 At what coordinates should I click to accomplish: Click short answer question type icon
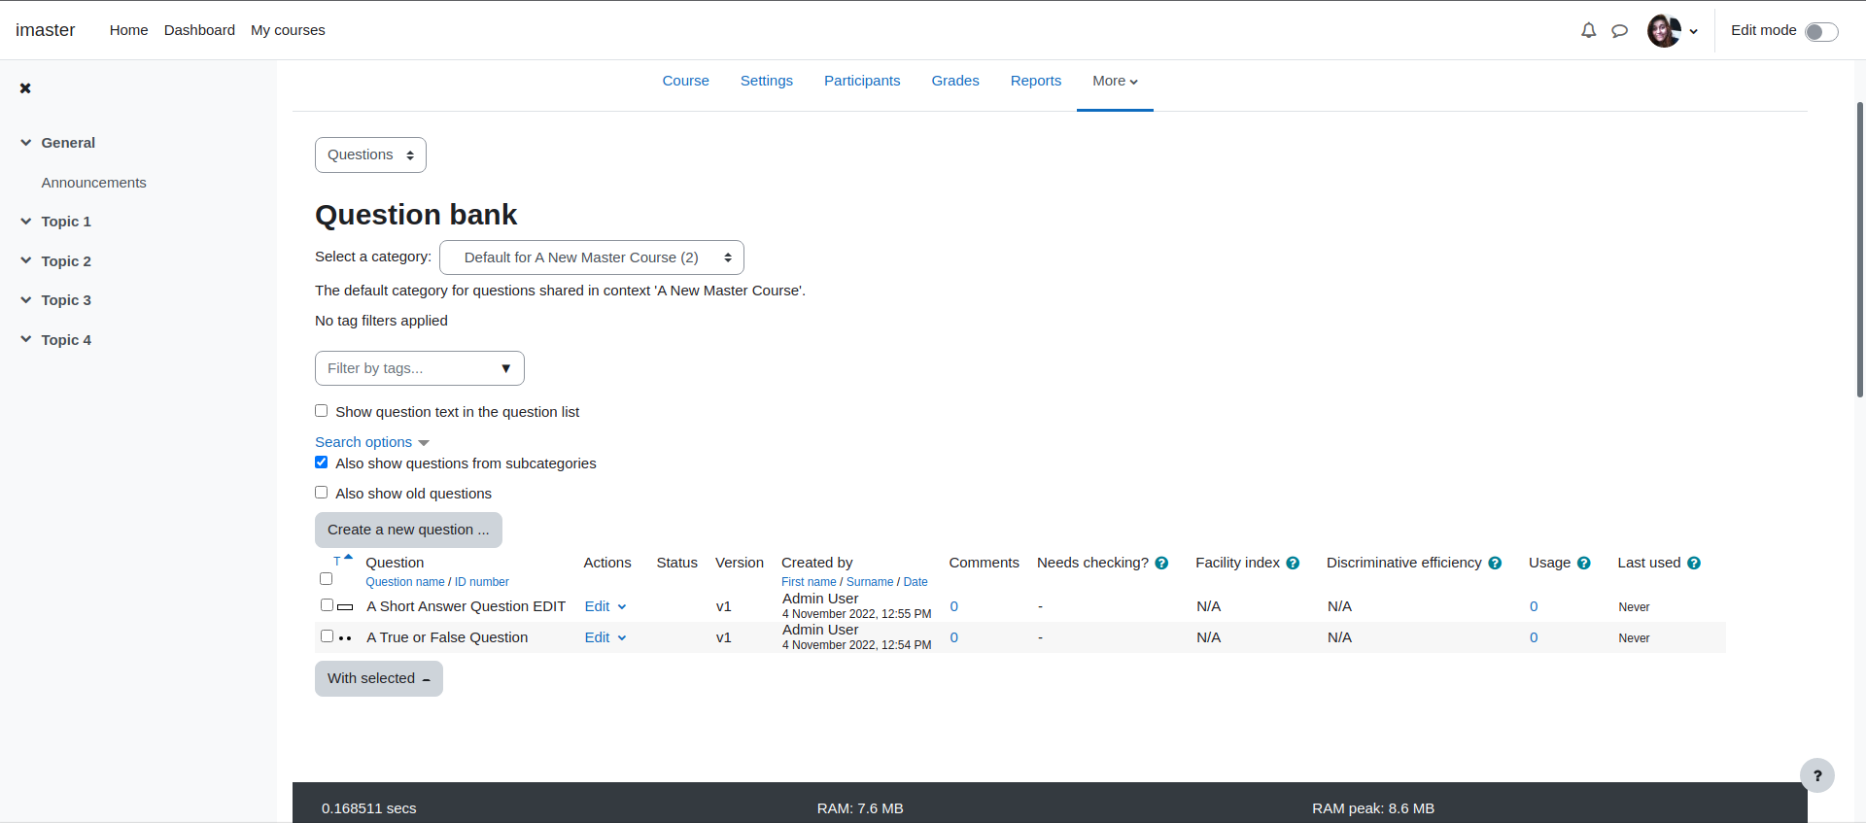point(345,606)
